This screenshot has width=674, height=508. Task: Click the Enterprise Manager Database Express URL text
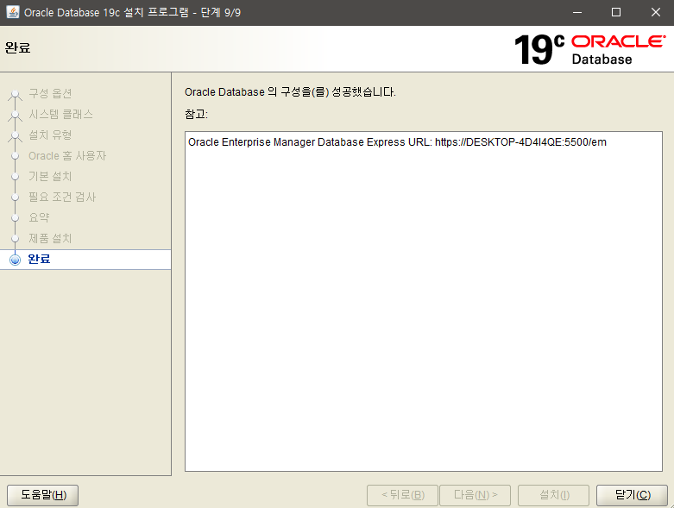point(397,142)
